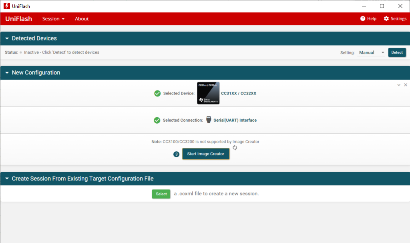410x243 pixels.
Task: Collapse the Detected Devices section
Action: 7,38
